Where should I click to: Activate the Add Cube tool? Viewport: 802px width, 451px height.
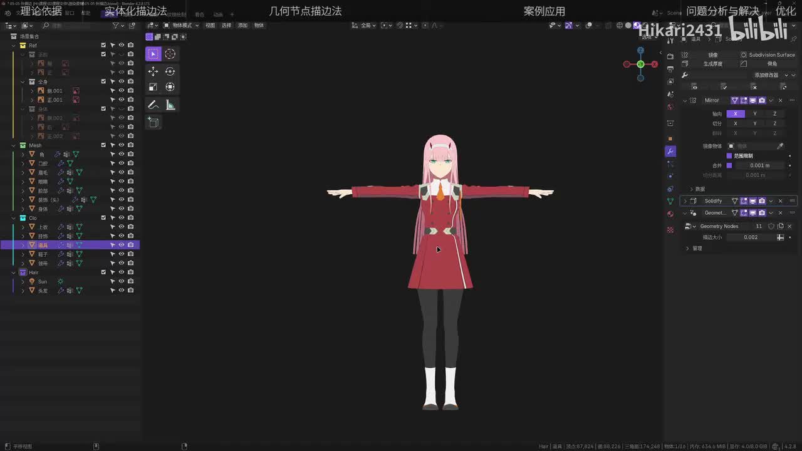[x=153, y=122]
